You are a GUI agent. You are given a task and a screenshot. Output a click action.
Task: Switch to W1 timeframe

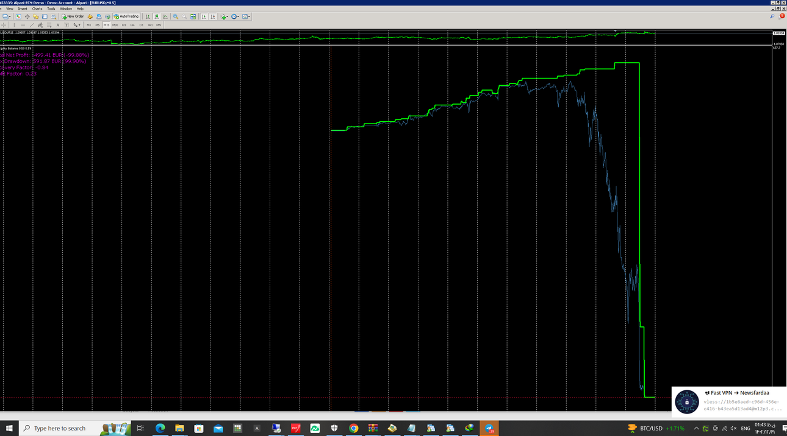coord(150,25)
